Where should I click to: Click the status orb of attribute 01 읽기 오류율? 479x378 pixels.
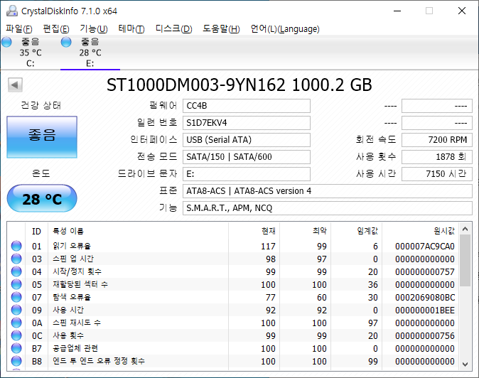tap(16, 246)
